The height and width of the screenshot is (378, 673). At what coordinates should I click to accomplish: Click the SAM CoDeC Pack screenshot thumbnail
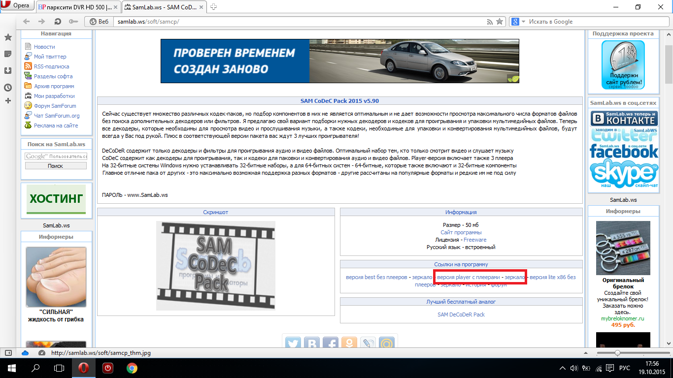coord(215,266)
